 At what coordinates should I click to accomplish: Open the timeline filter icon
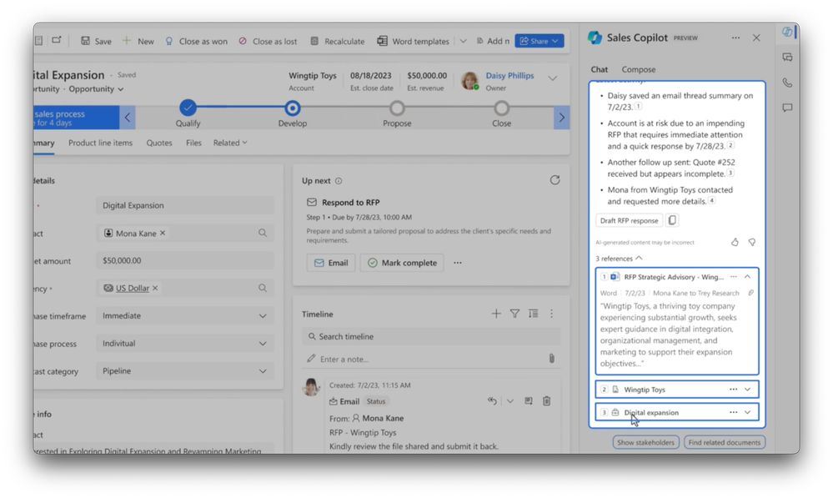pos(514,314)
